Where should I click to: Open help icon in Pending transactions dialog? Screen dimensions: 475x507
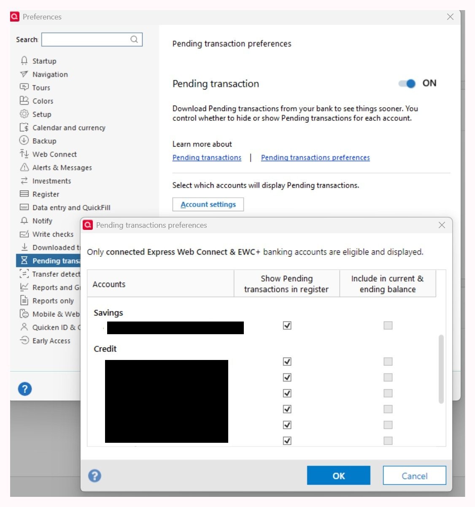94,476
